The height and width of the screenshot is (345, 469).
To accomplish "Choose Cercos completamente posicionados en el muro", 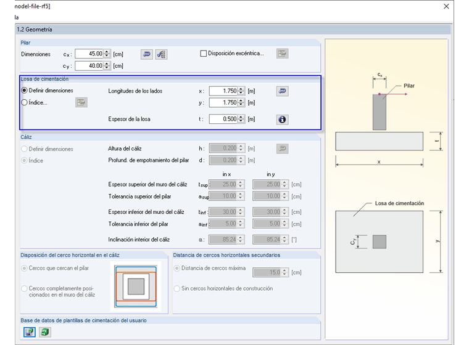I will pos(25,288).
